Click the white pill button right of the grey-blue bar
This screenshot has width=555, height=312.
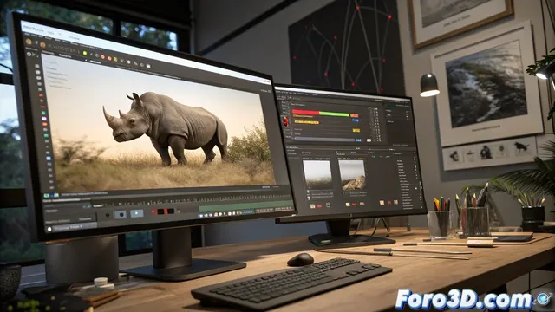369,140
